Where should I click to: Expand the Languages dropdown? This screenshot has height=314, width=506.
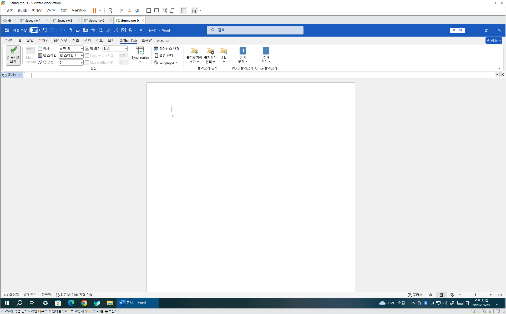point(166,62)
